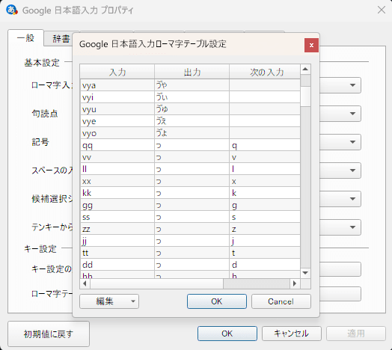Click Cancel in romaji table dialog
Image resolution: width=392 pixels, height=350 pixels.
(281, 301)
